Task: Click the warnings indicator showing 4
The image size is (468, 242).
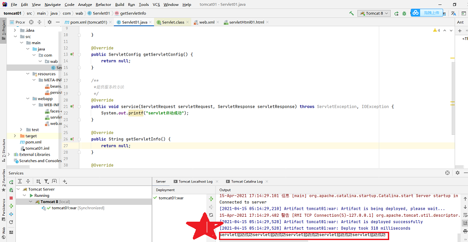Action: pyautogui.click(x=437, y=30)
